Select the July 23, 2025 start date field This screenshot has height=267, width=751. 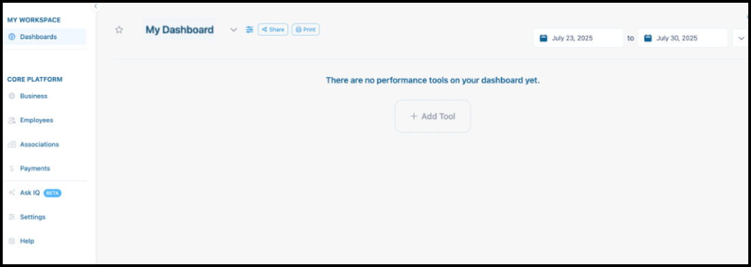[578, 38]
